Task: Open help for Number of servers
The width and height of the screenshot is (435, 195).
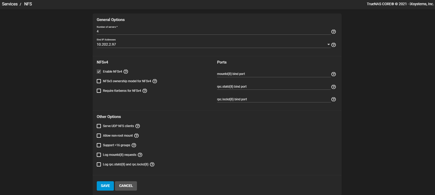Action: click(x=334, y=32)
